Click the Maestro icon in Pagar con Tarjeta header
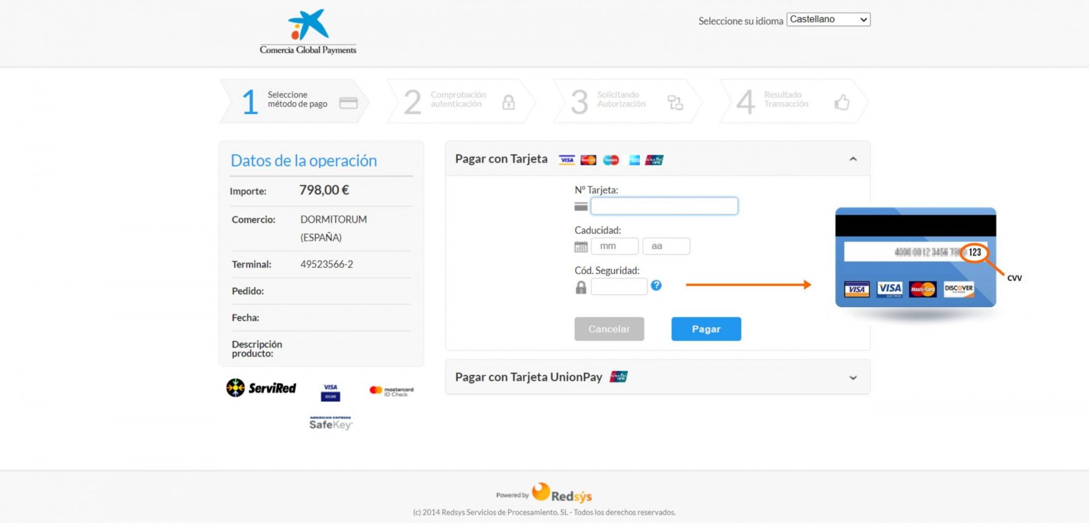The width and height of the screenshot is (1089, 531). coord(611,160)
